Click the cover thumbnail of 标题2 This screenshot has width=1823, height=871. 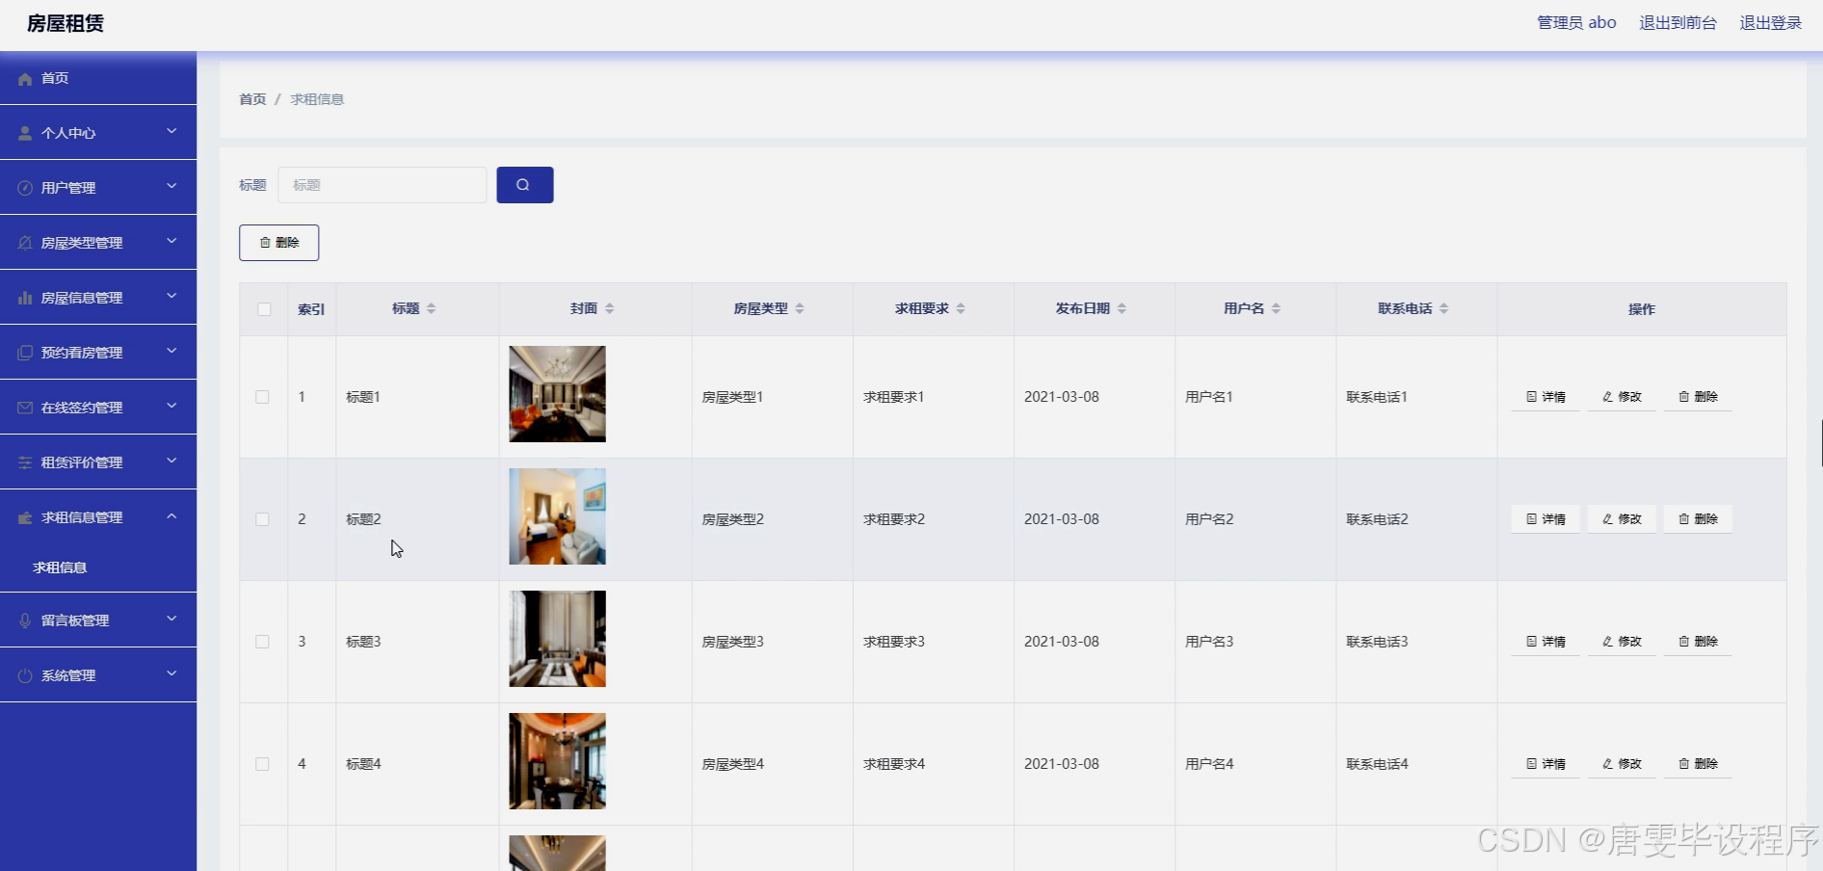[x=557, y=516]
